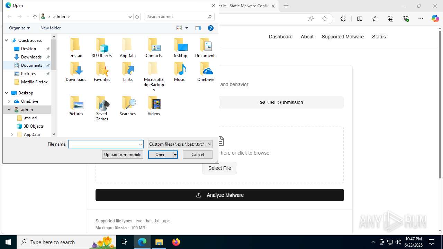Open Task View on taskbar
Viewport: 443px width, 249px height.
tap(125, 242)
